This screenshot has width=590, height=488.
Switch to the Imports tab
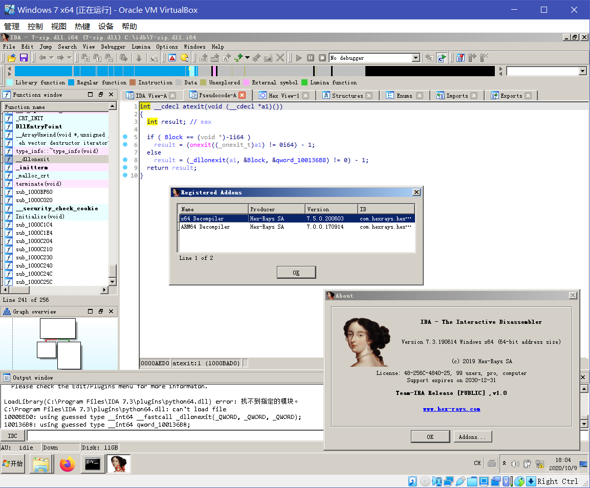[457, 96]
